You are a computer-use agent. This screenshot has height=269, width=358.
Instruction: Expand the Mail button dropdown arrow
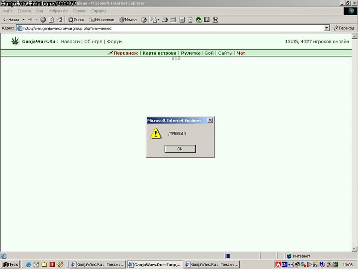[158, 20]
